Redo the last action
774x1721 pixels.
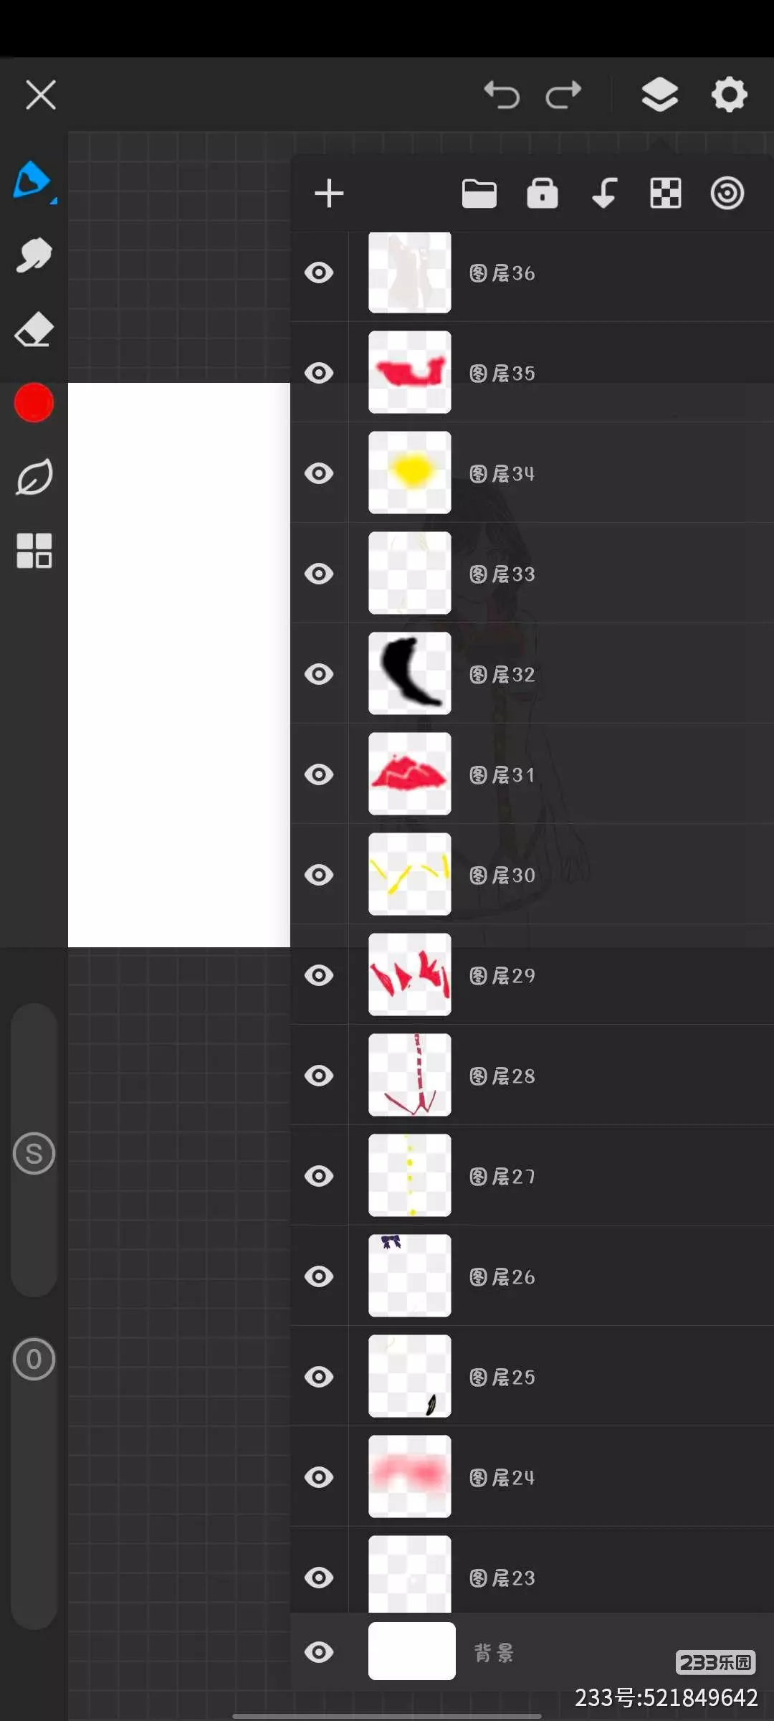point(563,95)
